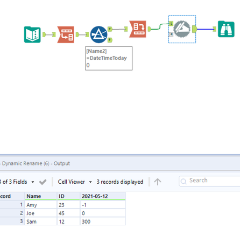Click the Browse tool's input anchor
Image resolution: width=240 pixels, height=228 pixels.
pyautogui.click(x=215, y=29)
